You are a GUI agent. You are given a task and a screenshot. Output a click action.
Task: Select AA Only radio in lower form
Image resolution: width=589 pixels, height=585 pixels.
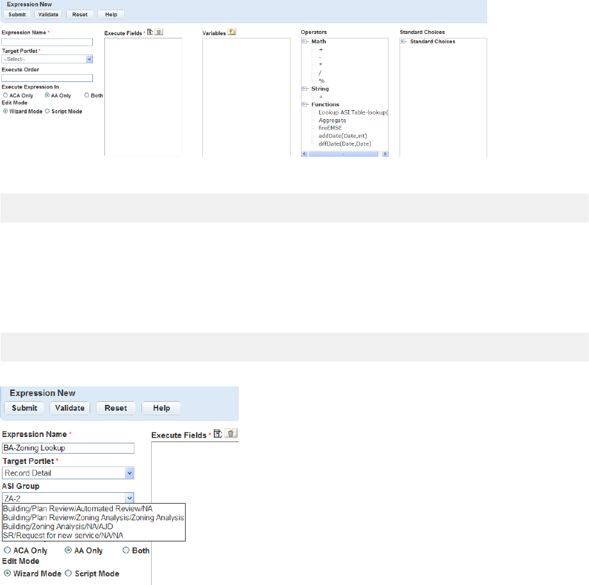(68, 550)
